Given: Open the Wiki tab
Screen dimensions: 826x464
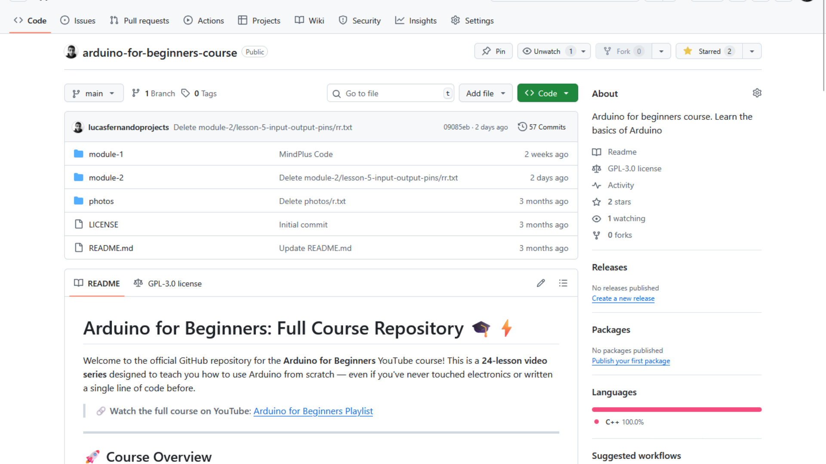Looking at the screenshot, I should pos(309,21).
